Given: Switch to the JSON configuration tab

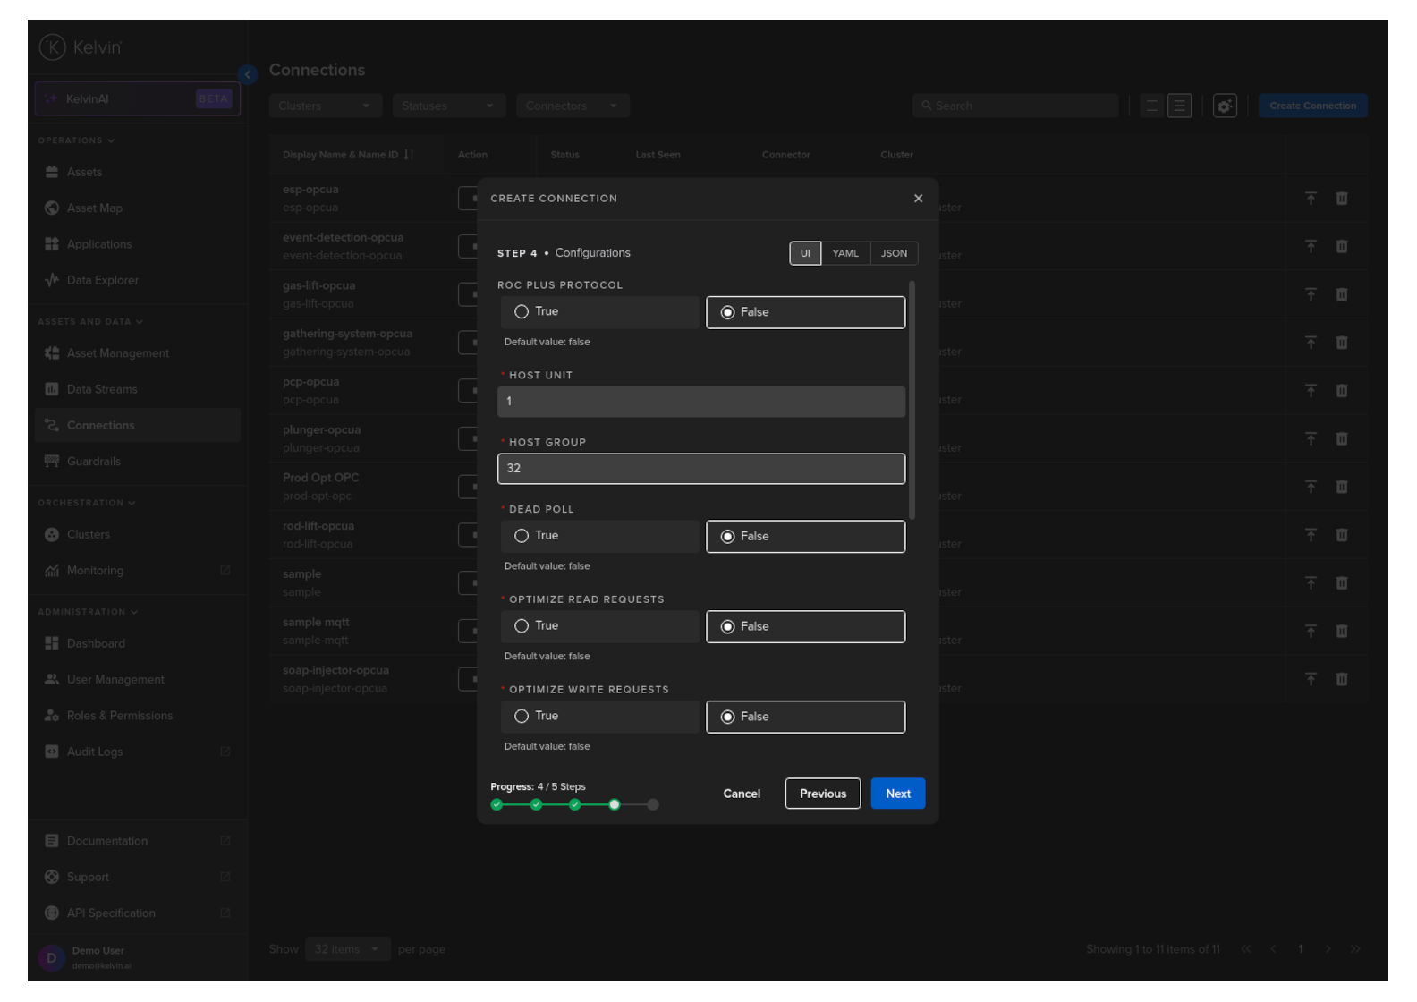Looking at the screenshot, I should point(894,253).
